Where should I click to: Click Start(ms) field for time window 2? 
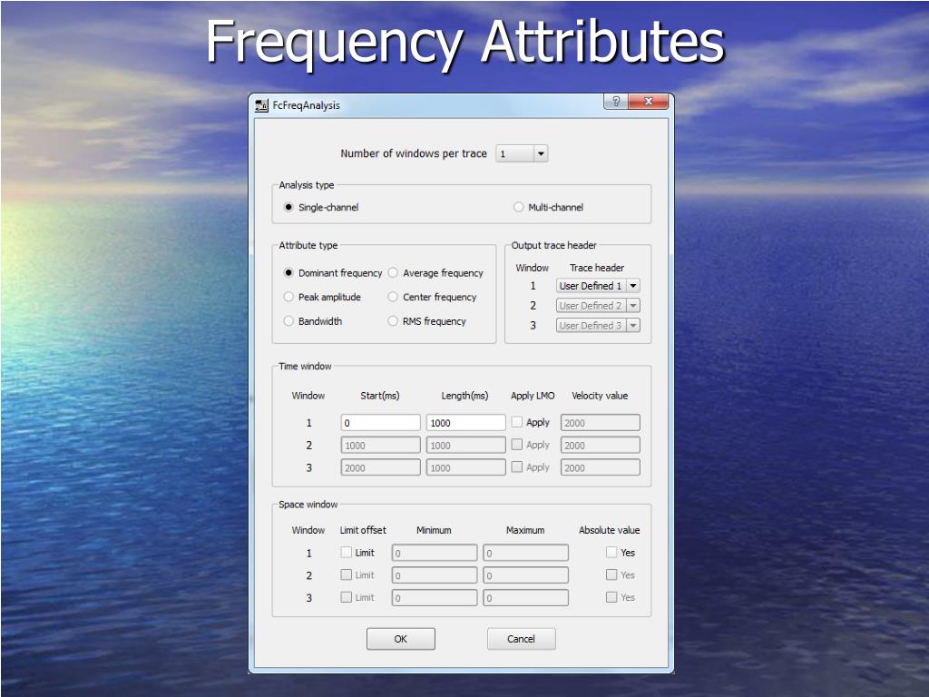380,445
